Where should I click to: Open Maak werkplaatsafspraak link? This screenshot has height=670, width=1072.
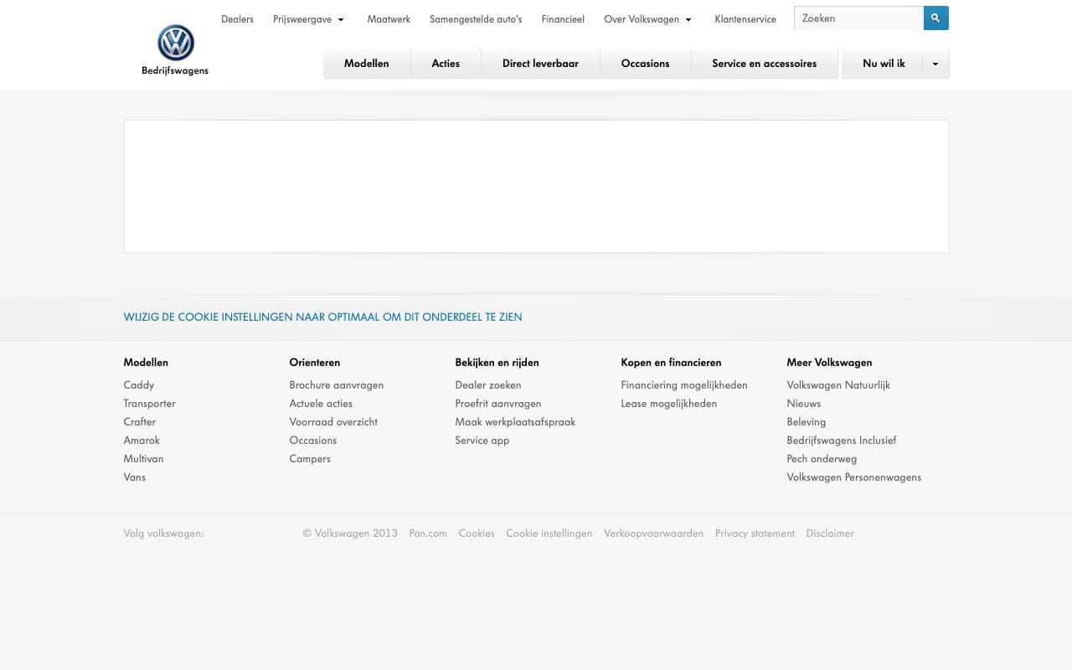click(x=516, y=422)
